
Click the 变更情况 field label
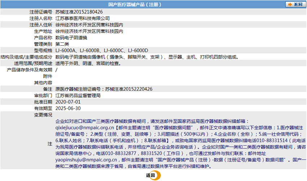point(43,115)
